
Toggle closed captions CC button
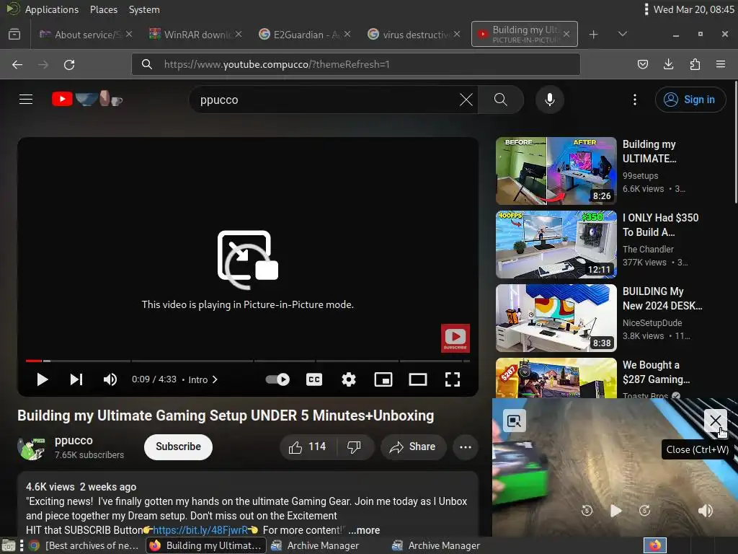(314, 379)
